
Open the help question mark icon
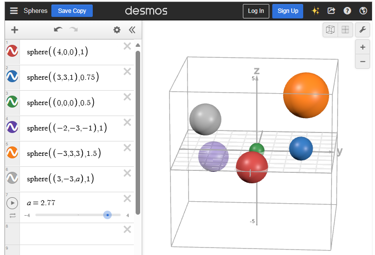tap(347, 11)
